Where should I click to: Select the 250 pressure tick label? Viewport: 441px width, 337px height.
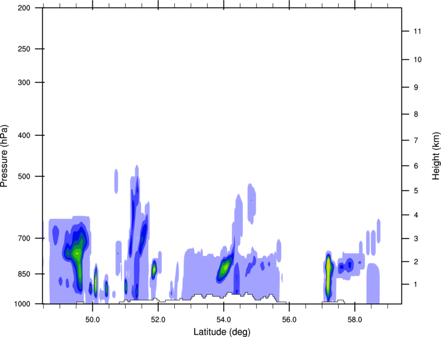click(x=24, y=49)
